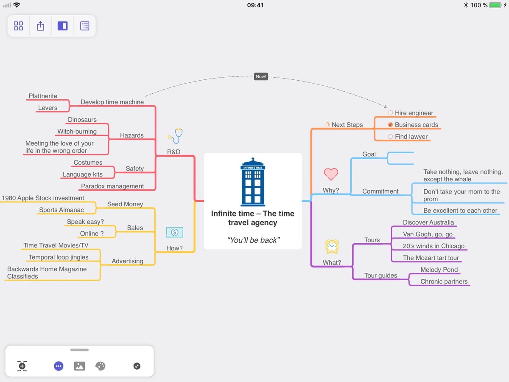Viewport: 509px width, 382px height.
Task: Open the outline list view icon
Action: click(85, 26)
